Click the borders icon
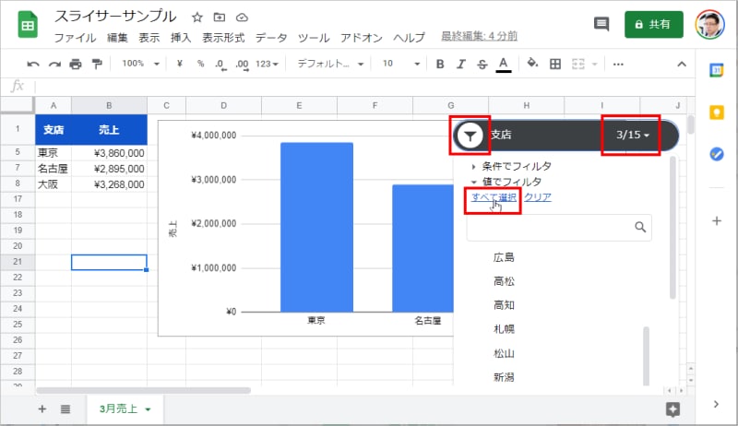 pyautogui.click(x=555, y=64)
